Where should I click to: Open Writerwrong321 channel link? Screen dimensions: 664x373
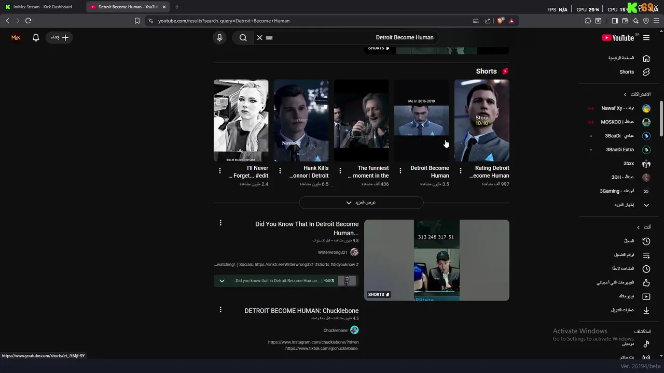333,252
